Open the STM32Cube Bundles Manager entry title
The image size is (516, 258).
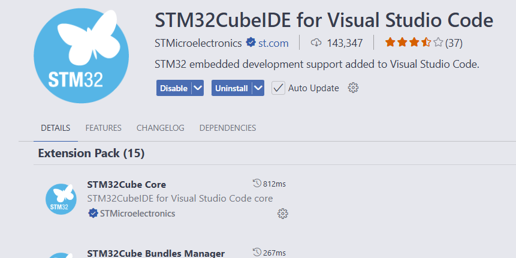[156, 253]
